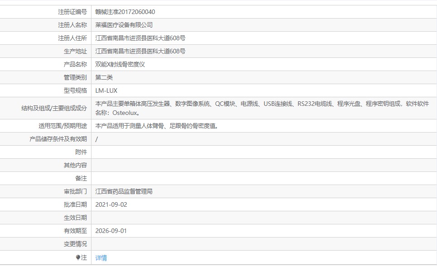Click the 注册证编号 label
437x266 pixels.
tap(72, 12)
